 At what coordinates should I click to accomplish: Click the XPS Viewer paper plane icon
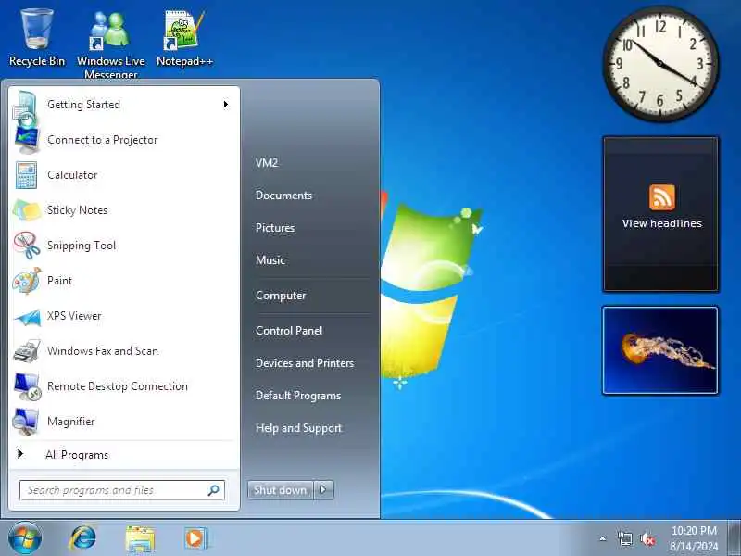[x=27, y=316]
